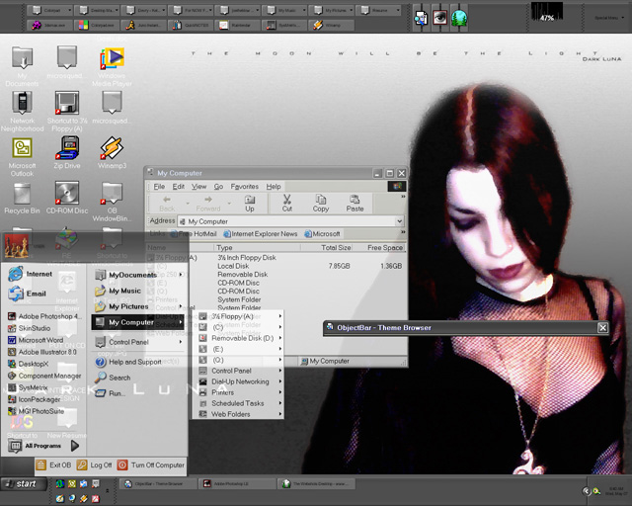The height and width of the screenshot is (506, 632).
Task: Expand the All Programs arrow
Action: (x=75, y=446)
